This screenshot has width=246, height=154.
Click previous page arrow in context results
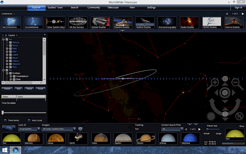point(186,129)
